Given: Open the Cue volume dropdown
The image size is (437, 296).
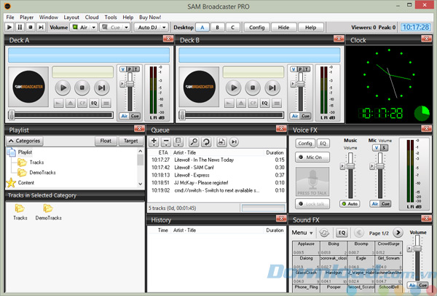Looking at the screenshot, I should [127, 28].
